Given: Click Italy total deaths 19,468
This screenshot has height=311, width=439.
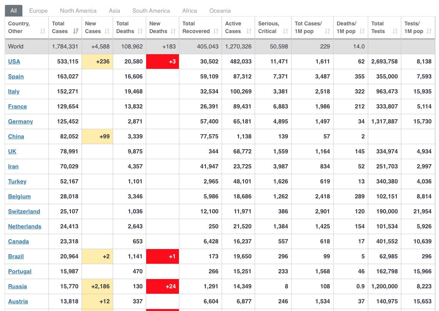Looking at the screenshot, I should [134, 91].
